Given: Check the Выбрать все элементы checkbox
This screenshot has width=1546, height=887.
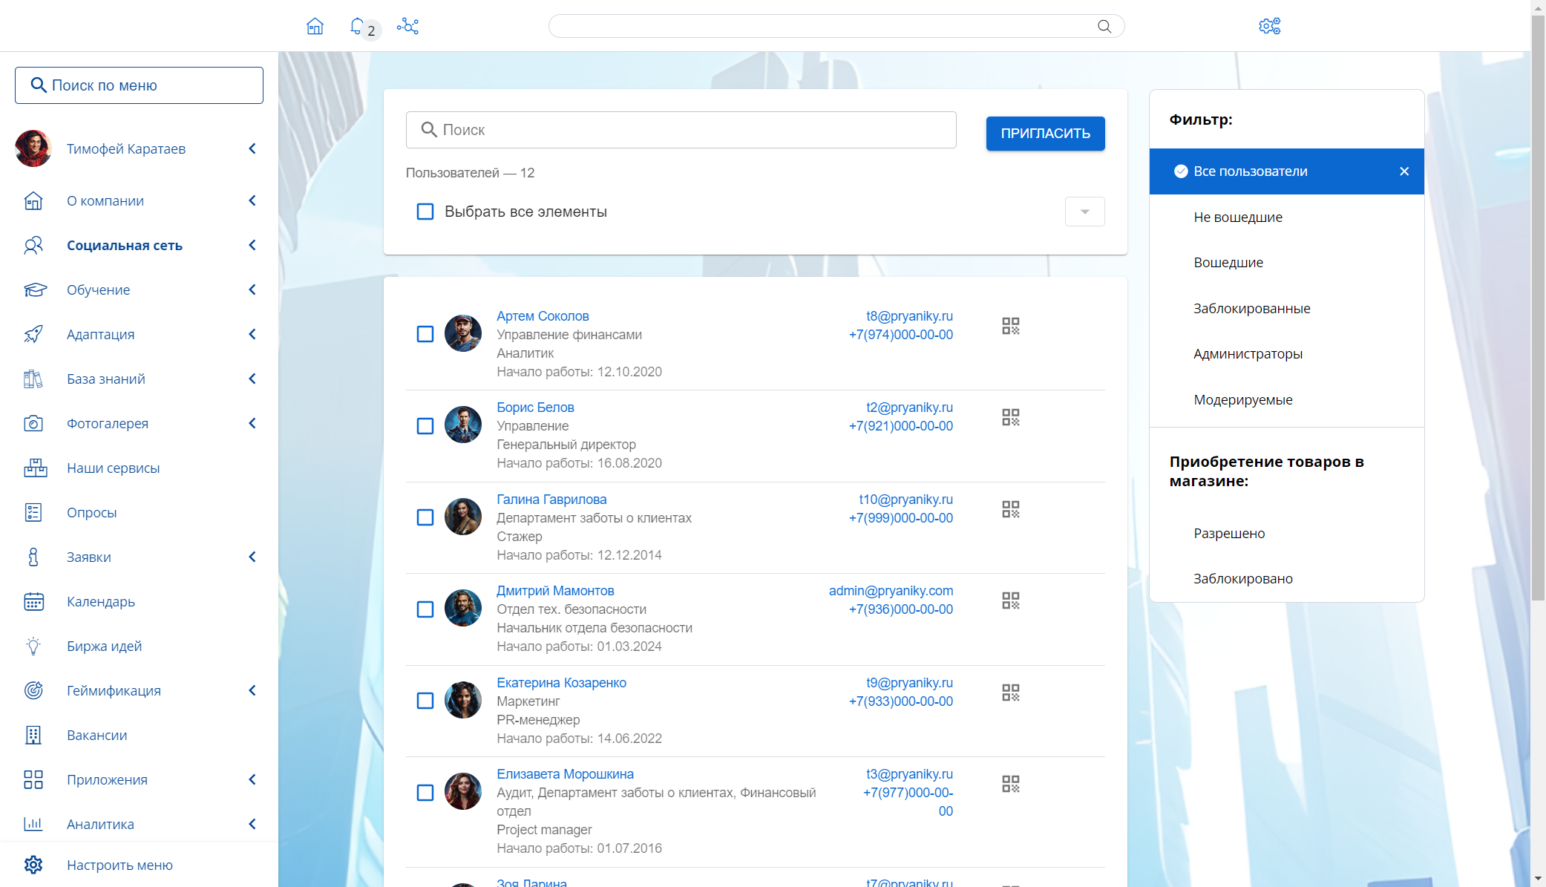Looking at the screenshot, I should click(x=425, y=212).
